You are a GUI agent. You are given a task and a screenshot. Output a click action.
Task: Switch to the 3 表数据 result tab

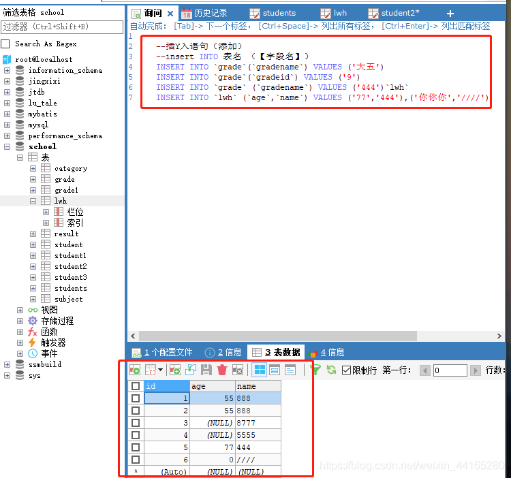[x=277, y=352]
